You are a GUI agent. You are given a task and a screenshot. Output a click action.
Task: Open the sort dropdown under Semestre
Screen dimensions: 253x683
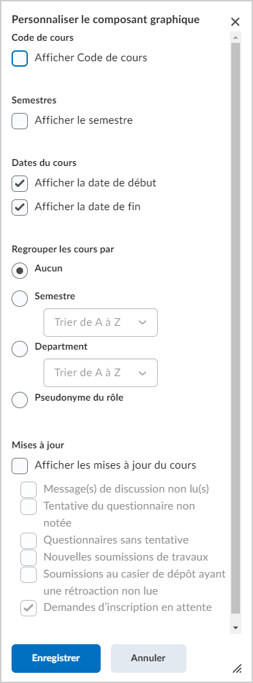pyautogui.click(x=101, y=322)
